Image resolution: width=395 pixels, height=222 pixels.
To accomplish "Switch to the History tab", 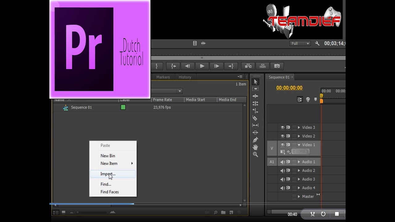I will pyautogui.click(x=185, y=77).
